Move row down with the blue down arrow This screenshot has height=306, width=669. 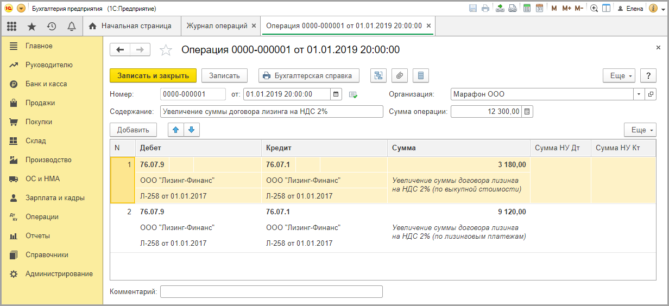pyautogui.click(x=192, y=130)
